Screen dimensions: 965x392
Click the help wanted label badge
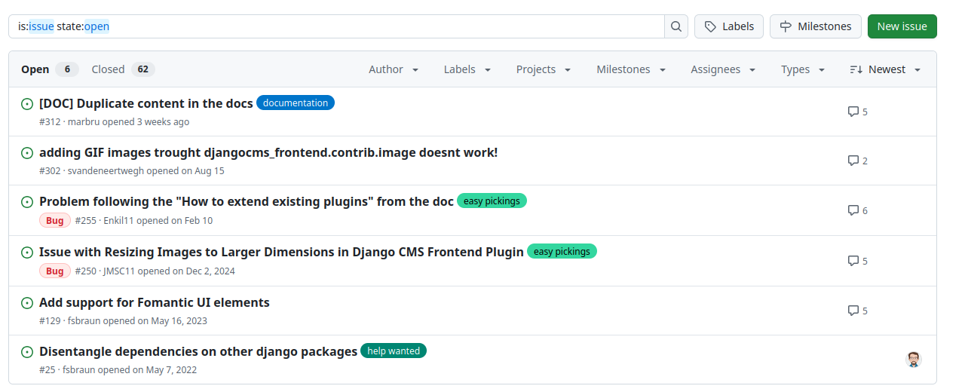(x=394, y=351)
